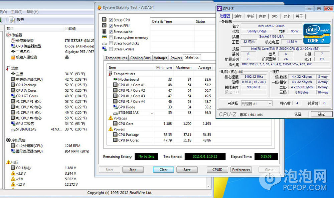The height and width of the screenshot is (198, 334).
Task: Click the GPU Diode monitor icon in Statistics
Action: click(x=115, y=107)
